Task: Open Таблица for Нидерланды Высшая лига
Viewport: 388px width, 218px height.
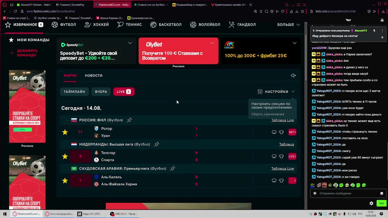Action: [286, 144]
